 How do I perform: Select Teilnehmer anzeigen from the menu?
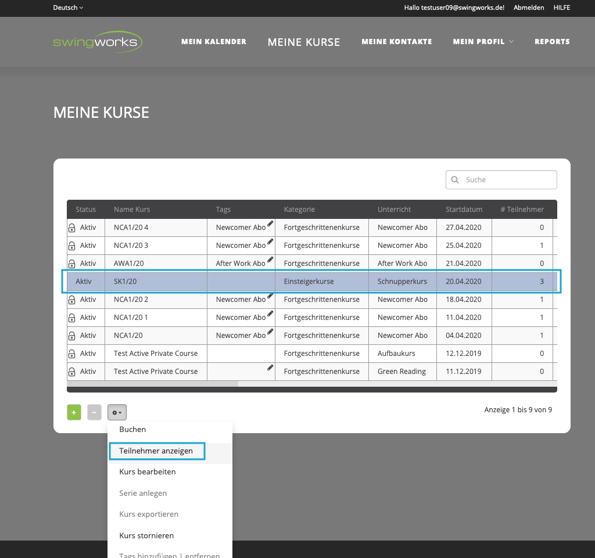tap(156, 451)
